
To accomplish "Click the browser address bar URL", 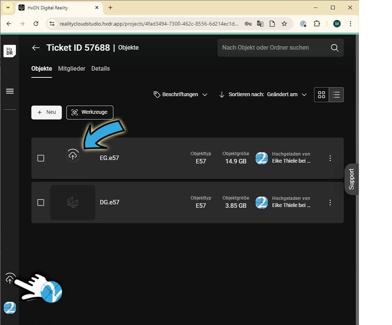I will [x=149, y=24].
